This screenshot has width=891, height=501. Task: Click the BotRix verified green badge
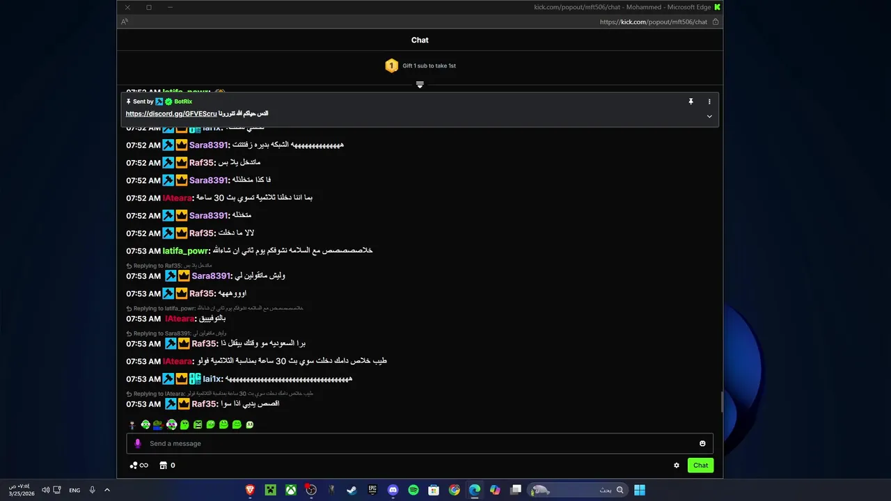point(168,102)
